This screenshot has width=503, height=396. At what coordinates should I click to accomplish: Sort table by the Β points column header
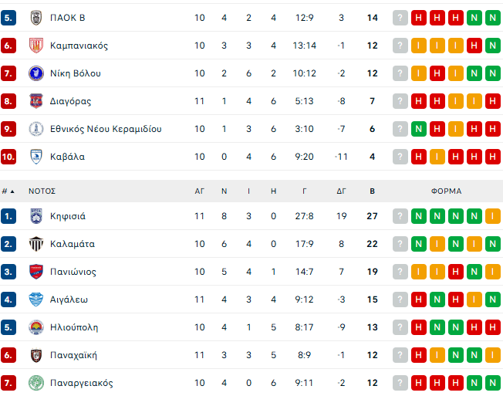[x=373, y=191]
